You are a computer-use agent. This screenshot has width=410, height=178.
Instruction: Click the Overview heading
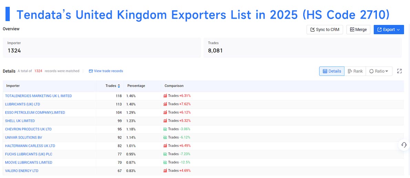click(x=11, y=29)
